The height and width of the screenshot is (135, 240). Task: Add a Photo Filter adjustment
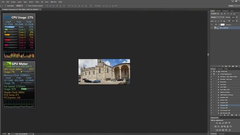(x=225, y=127)
